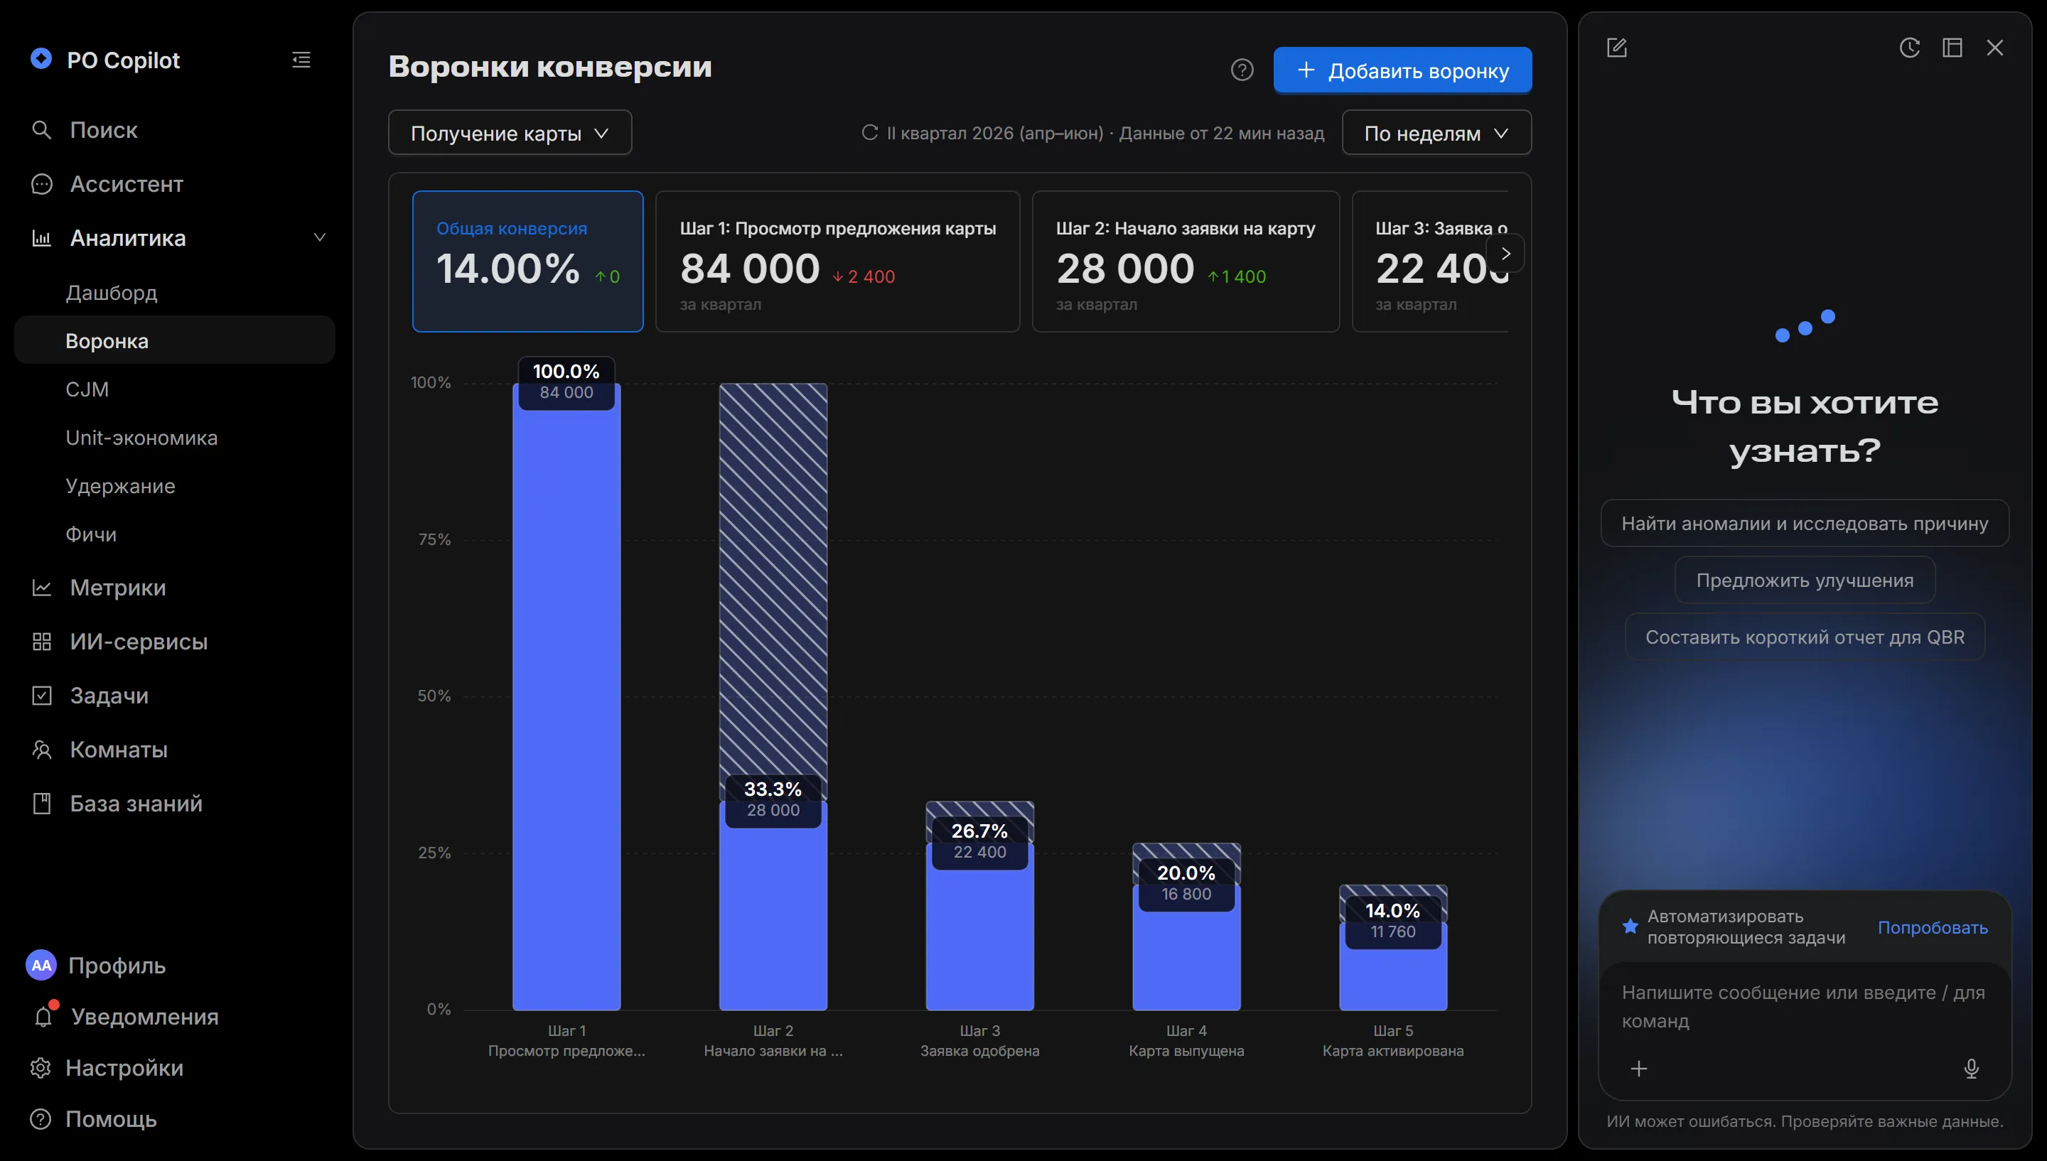
Task: Select the Общая конверсия card
Action: click(x=528, y=261)
